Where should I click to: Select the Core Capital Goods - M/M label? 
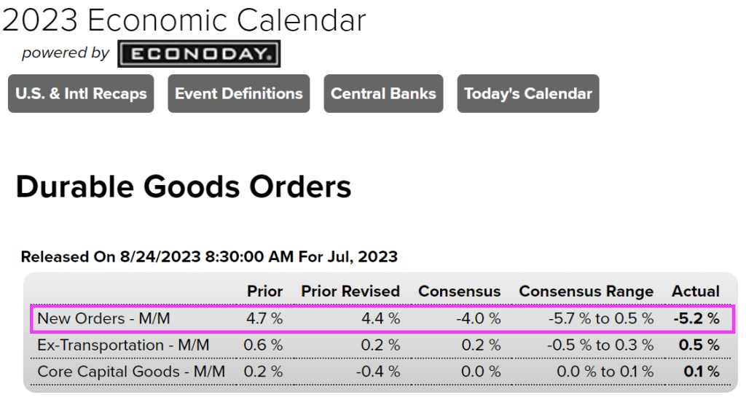tap(131, 372)
